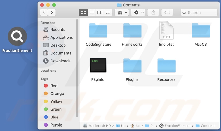Screen dimensions: 221x131
Task: Open Applications in the sidebar
Action: pos(58,37)
